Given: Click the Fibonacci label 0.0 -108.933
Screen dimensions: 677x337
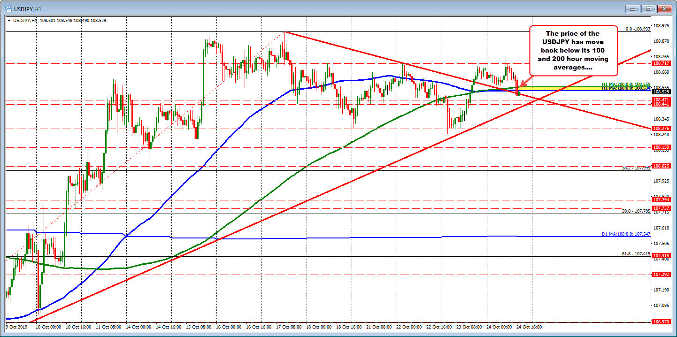Looking at the screenshot, I should (638, 29).
